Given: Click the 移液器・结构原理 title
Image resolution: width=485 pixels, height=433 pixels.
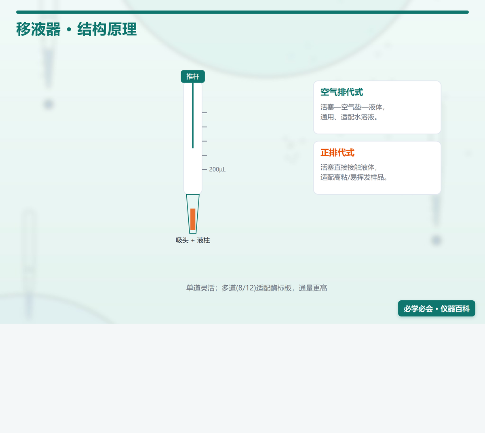Looking at the screenshot, I should [77, 30].
